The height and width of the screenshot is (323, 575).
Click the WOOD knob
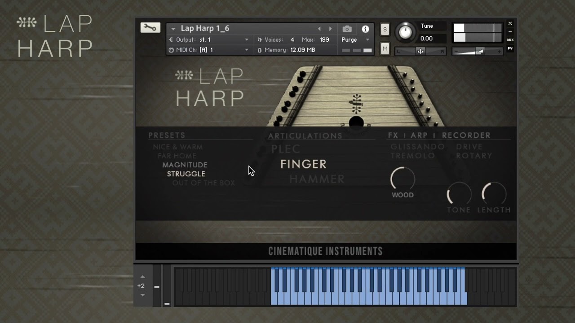pos(403,179)
